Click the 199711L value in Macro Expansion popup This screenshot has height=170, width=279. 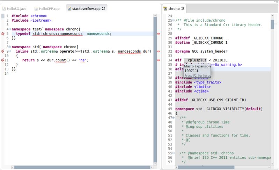(x=192, y=71)
